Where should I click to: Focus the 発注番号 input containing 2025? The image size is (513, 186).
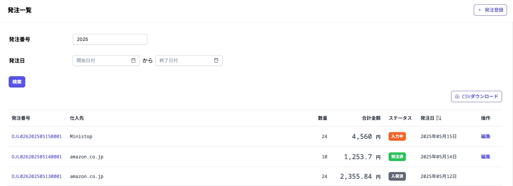[x=110, y=39]
